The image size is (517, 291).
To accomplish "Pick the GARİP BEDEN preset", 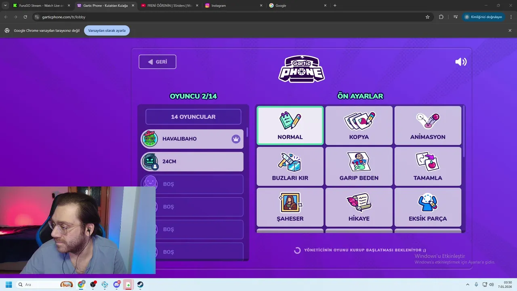I will click(x=359, y=166).
